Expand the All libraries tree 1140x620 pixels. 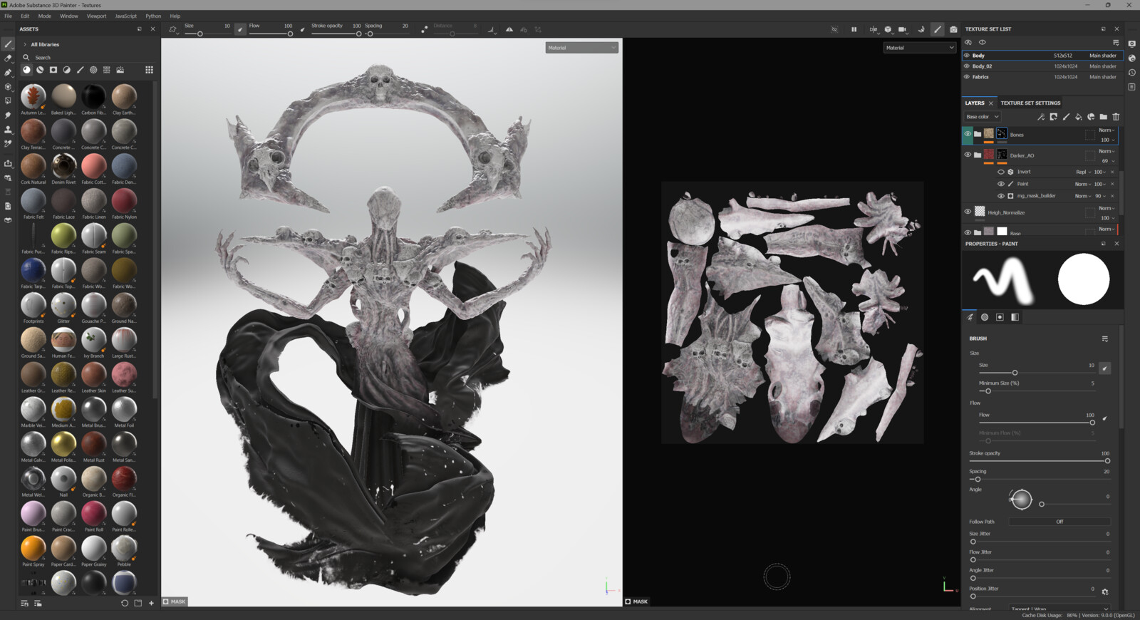coord(25,44)
